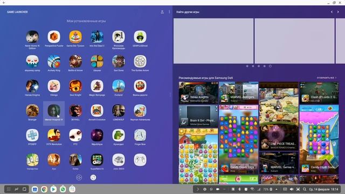Open MARVEL Avengers recommendation
Screen dimensions: 345x194
[x=238, y=93]
